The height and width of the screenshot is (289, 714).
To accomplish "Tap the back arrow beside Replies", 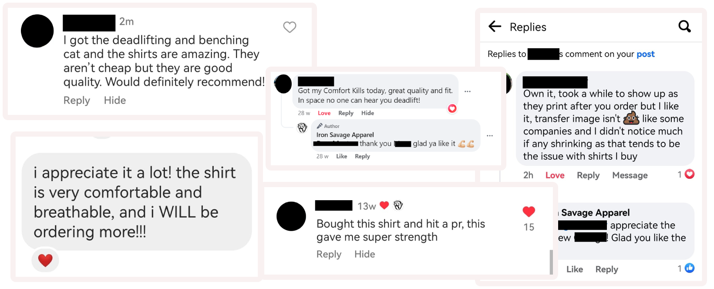I will point(495,27).
